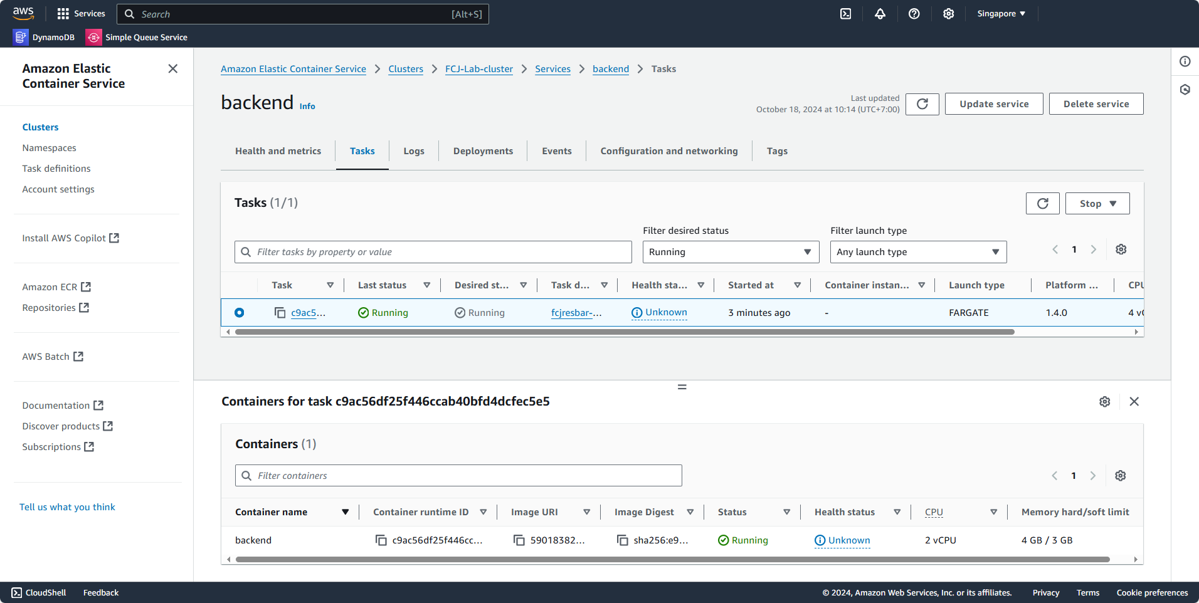Open the Filter desired status dropdown
The image size is (1199, 603).
click(731, 252)
